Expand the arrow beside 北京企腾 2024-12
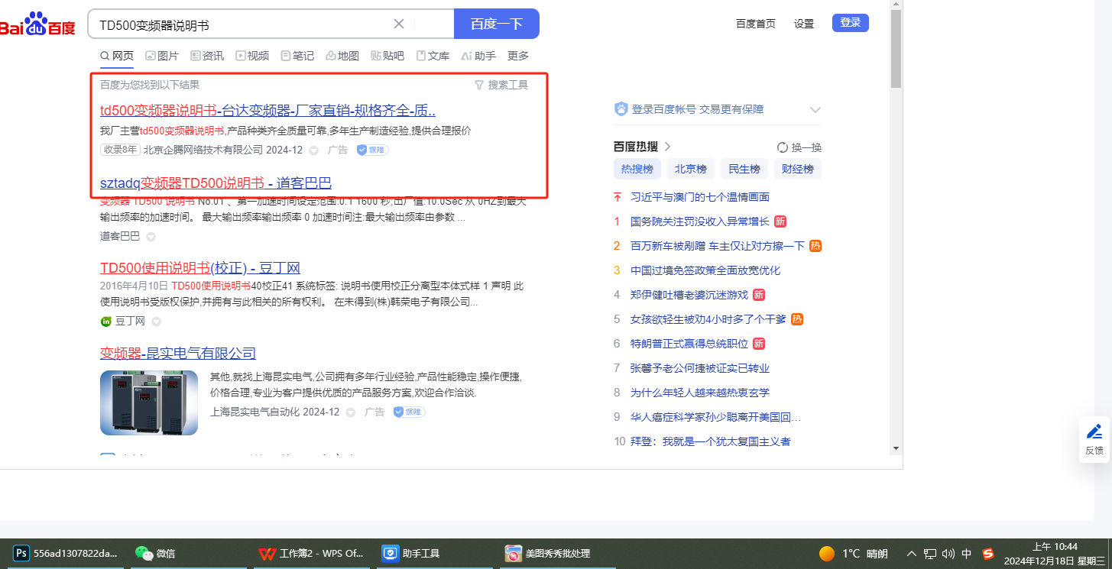This screenshot has width=1112, height=569. 313,150
